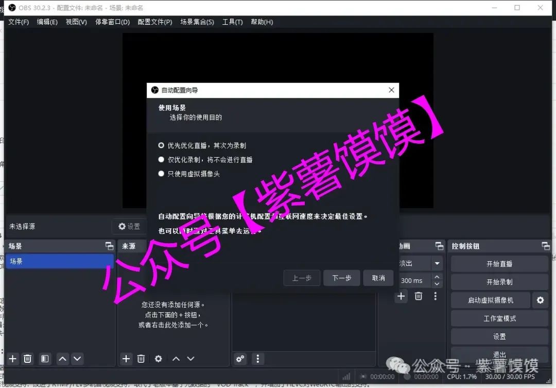Open the 停靠窗口(D) menu
Viewport: 556px width, 388px height.
pos(112,22)
